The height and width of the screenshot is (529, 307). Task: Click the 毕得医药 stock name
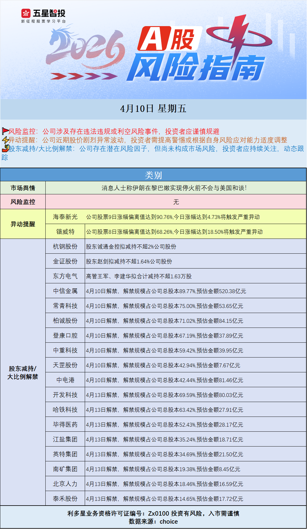(65, 425)
